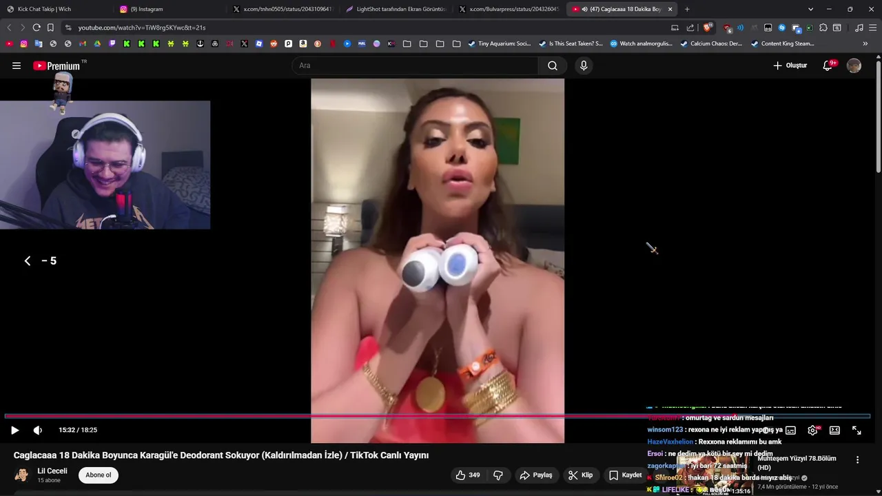Click install app icon in address bar
Viewport: 882px width, 496px height.
[x=675, y=28]
